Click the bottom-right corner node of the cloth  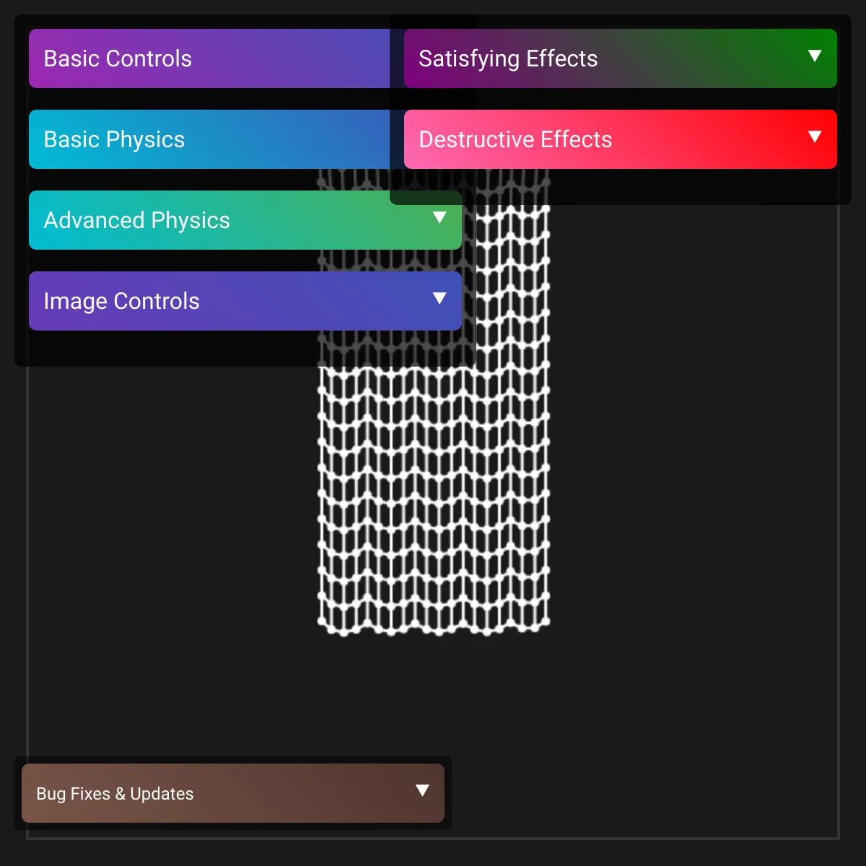(x=546, y=621)
